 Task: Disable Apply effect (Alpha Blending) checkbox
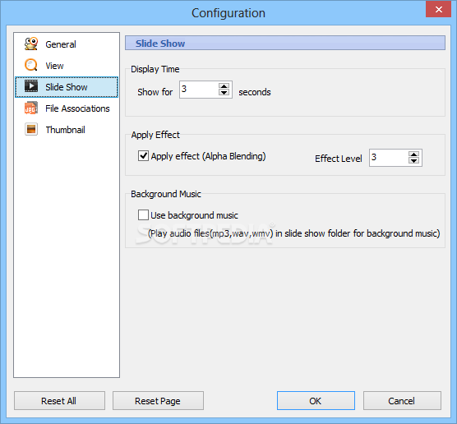point(143,156)
